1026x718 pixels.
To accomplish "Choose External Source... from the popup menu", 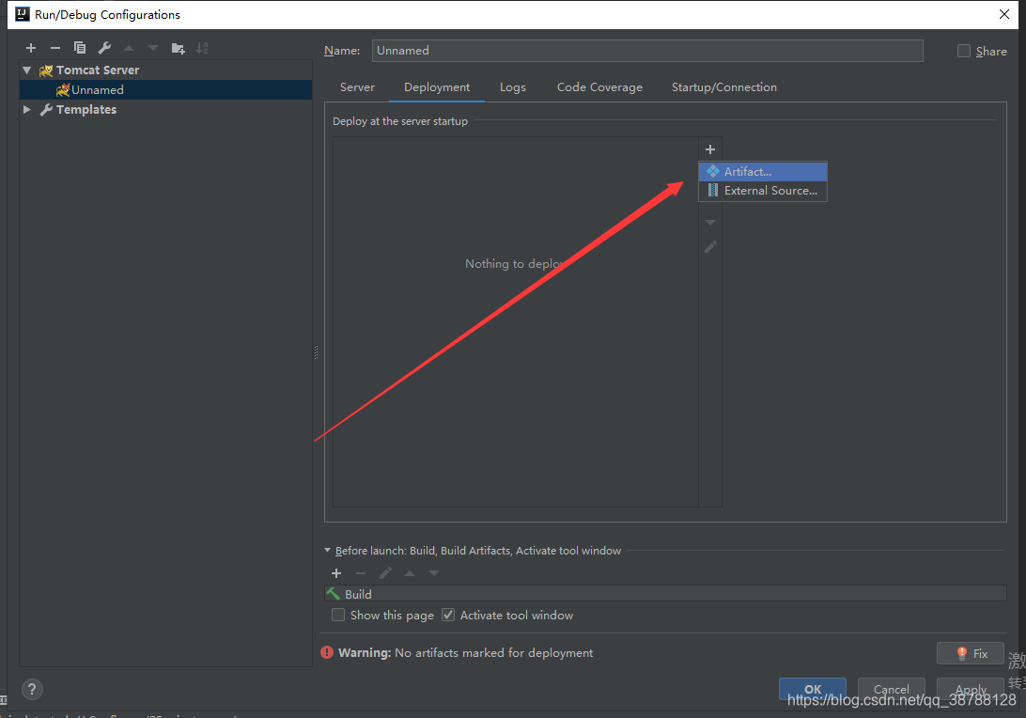I will point(763,191).
